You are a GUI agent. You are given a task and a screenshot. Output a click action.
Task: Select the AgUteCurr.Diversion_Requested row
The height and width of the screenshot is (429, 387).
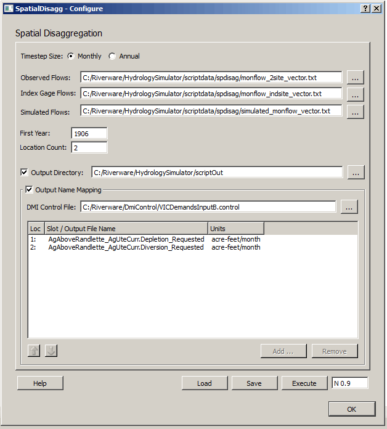[x=192, y=247]
